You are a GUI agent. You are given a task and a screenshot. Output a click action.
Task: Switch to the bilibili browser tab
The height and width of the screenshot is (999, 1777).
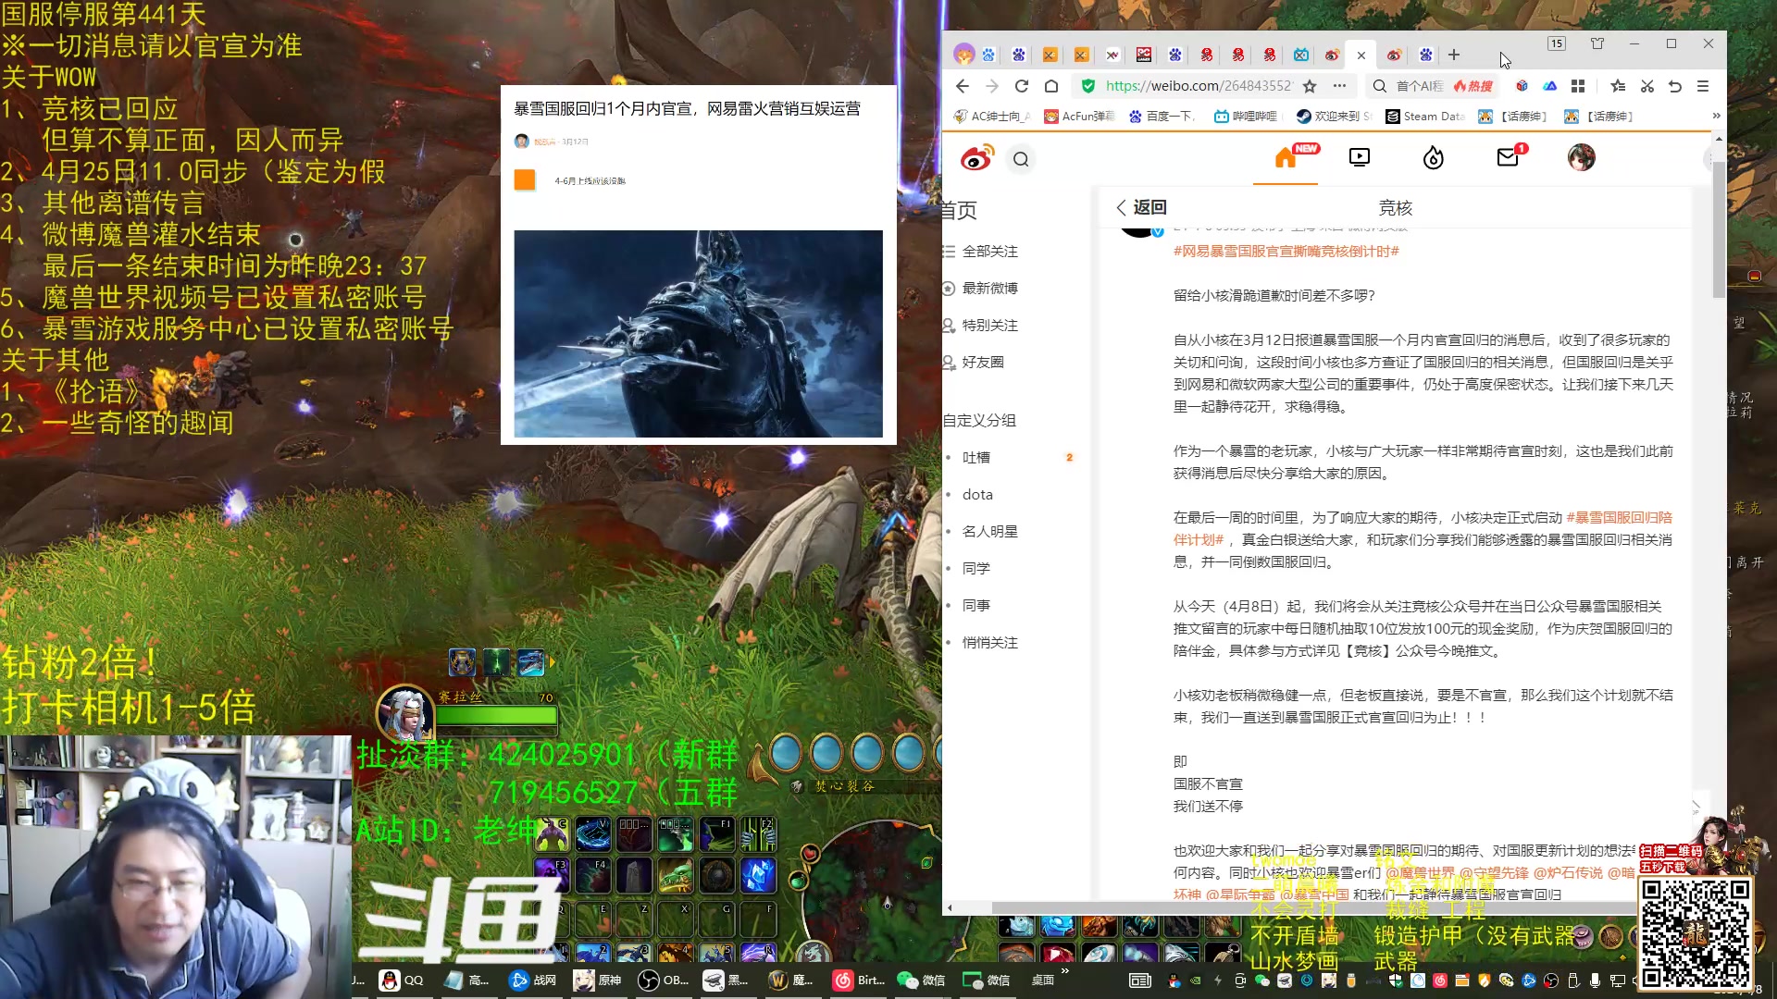[x=1301, y=55]
